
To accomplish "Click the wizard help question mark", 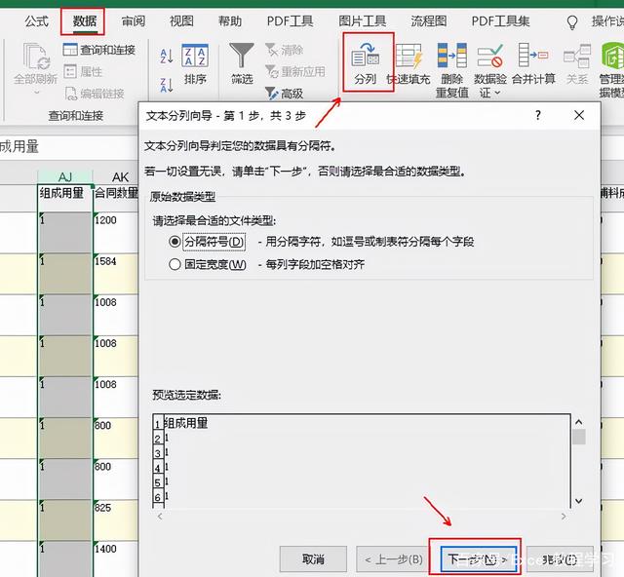I will 538,115.
